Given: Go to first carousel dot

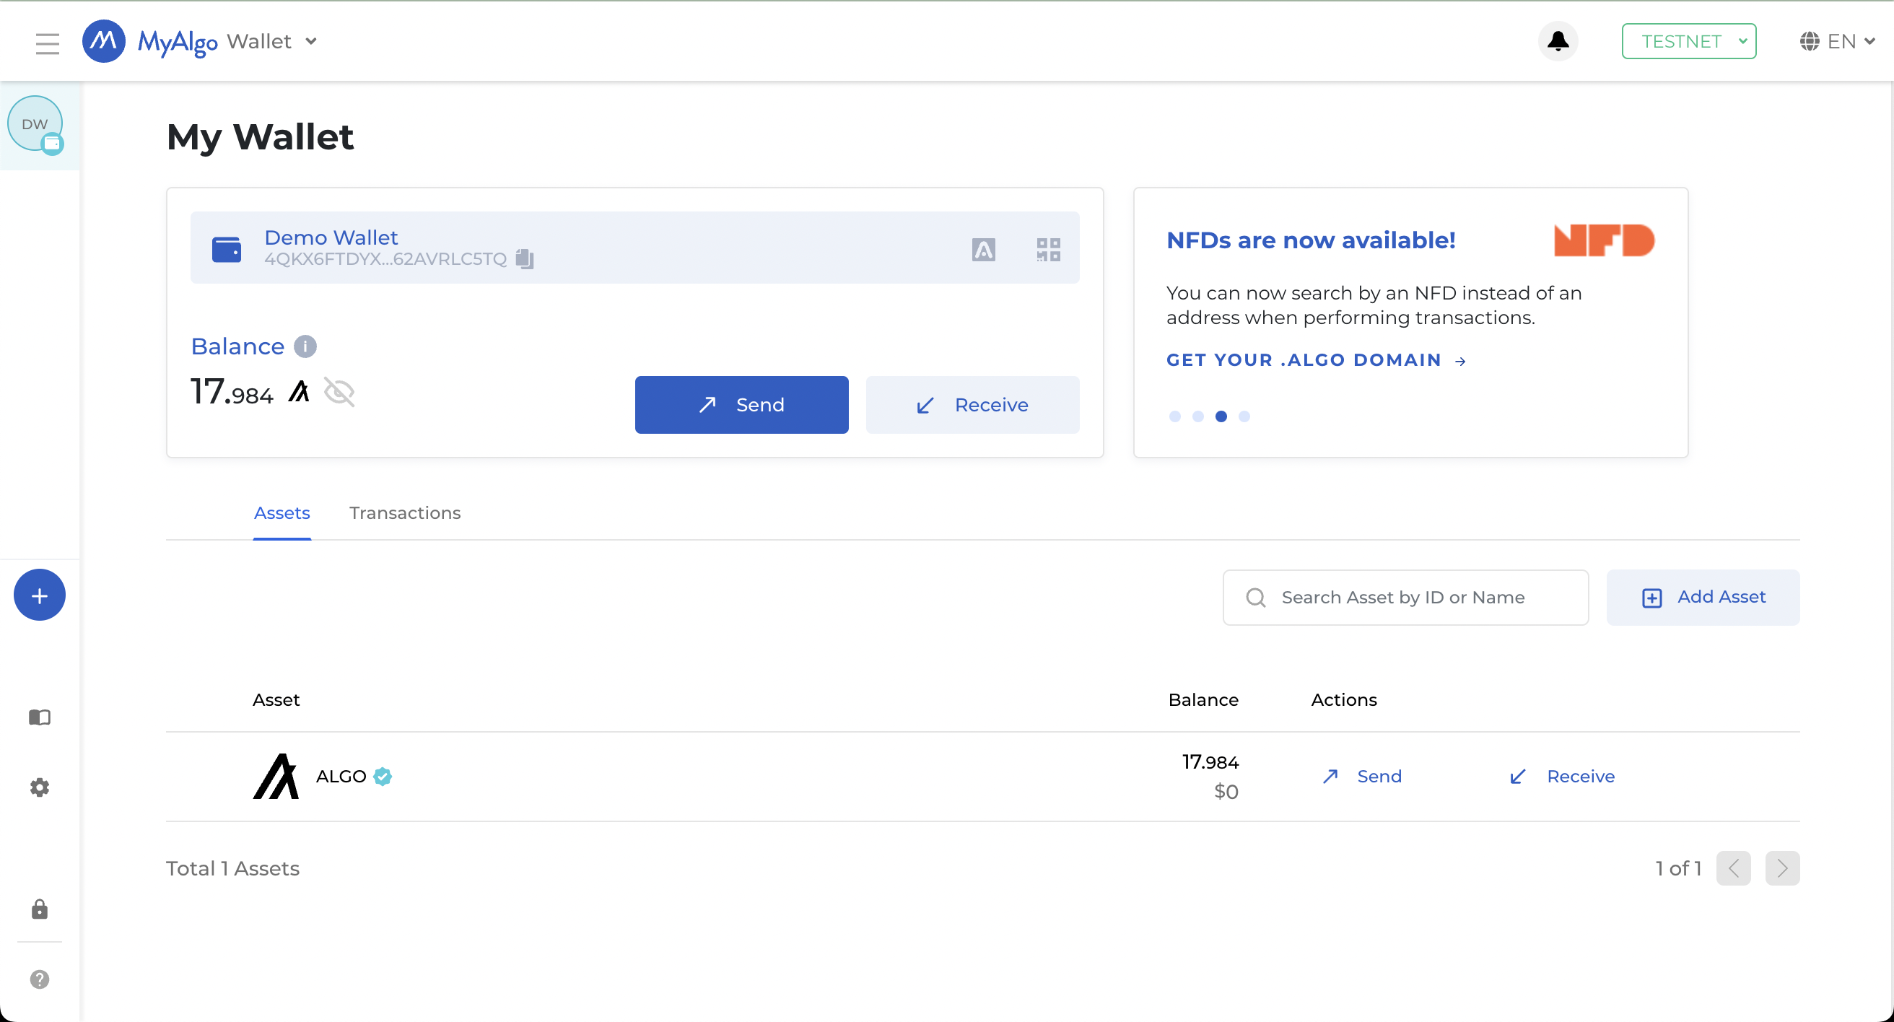Looking at the screenshot, I should (1175, 417).
